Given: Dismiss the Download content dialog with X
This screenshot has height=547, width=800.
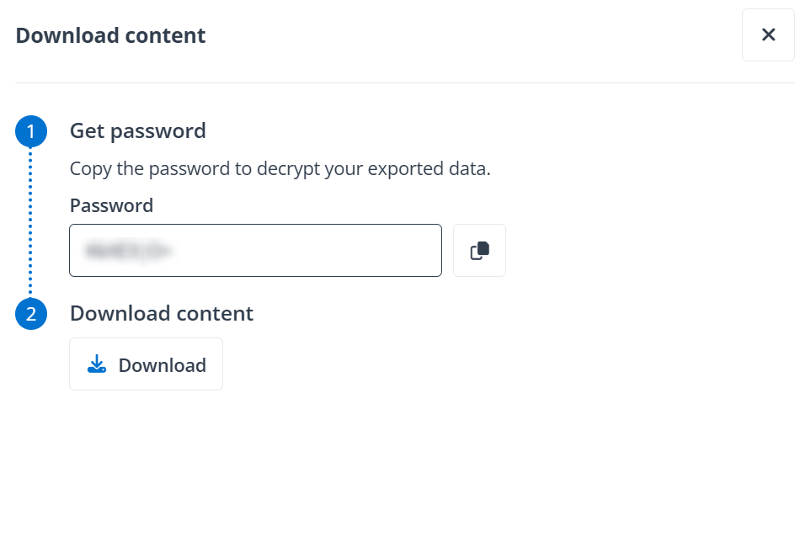Looking at the screenshot, I should [767, 35].
